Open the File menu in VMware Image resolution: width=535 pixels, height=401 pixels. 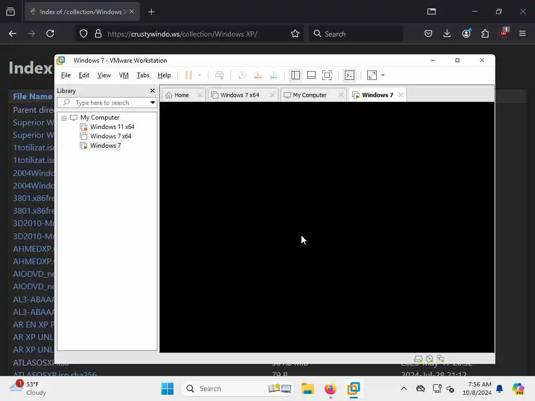(65, 75)
